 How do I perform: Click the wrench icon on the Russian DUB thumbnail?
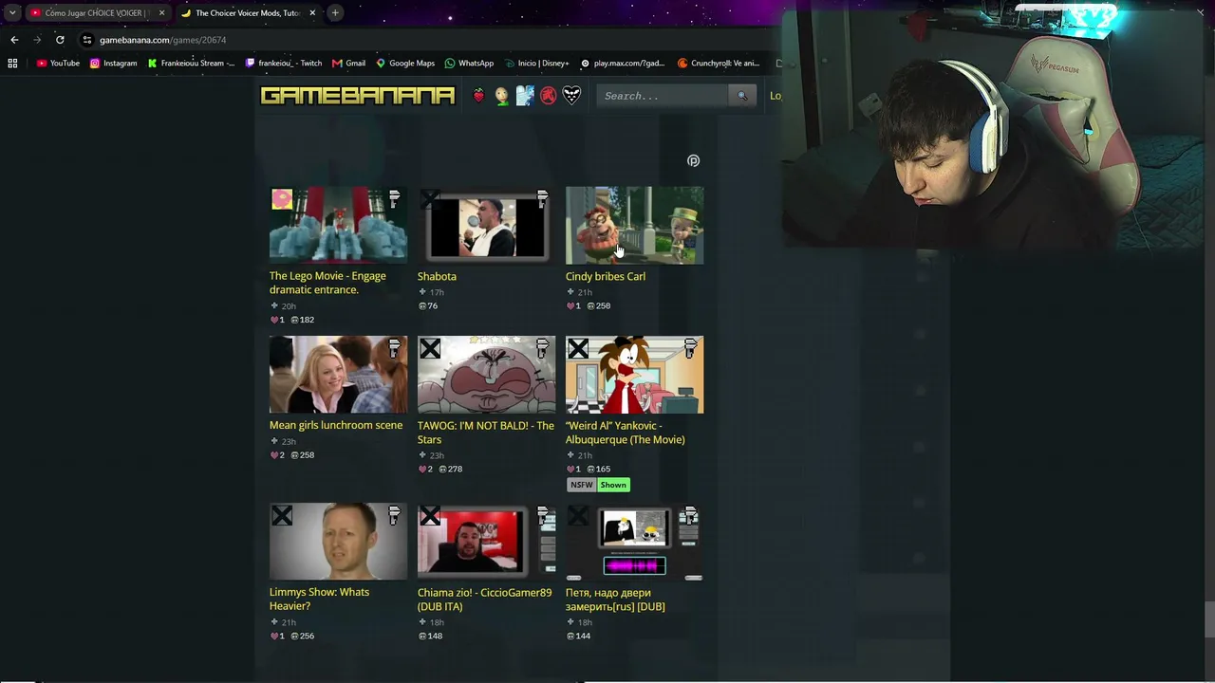(x=690, y=515)
